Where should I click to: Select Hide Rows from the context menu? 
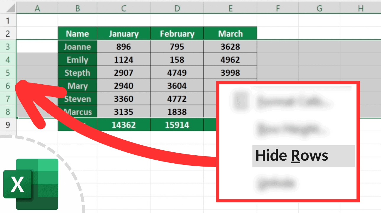291,155
